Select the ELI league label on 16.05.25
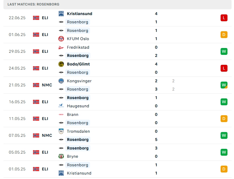Image resolution: width=234 pixels, height=179 pixels. click(x=45, y=102)
